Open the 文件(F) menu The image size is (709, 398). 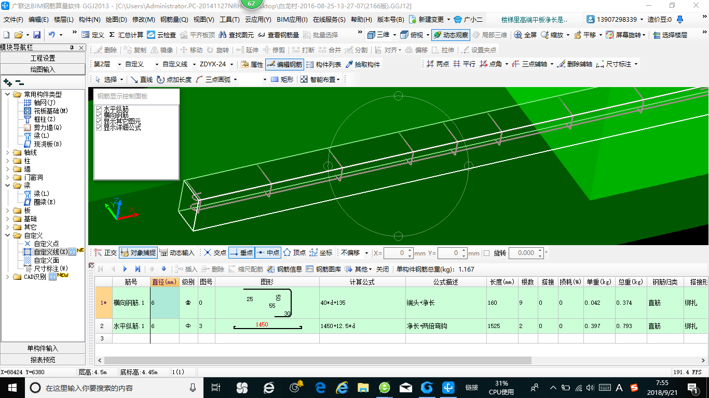13,20
